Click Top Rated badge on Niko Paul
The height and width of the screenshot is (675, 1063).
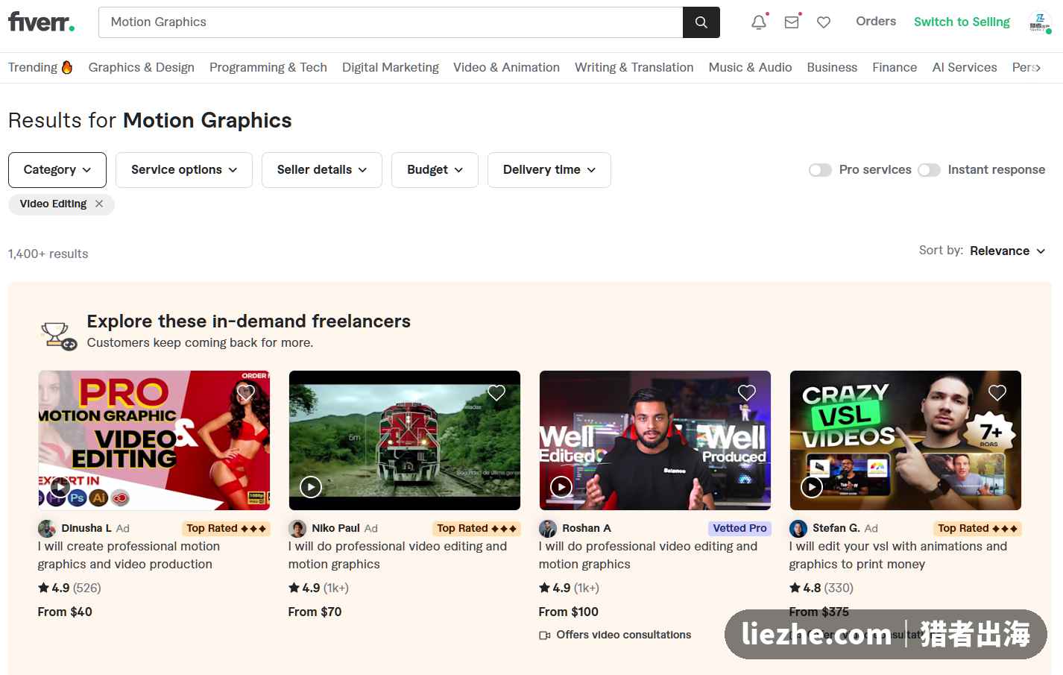pos(477,528)
